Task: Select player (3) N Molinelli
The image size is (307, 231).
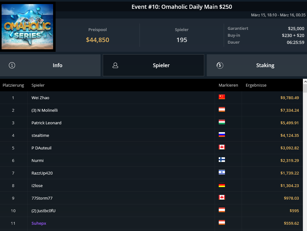Action: click(x=45, y=110)
